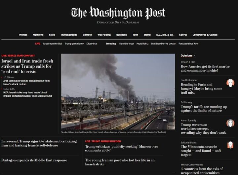Read Trump's tariffs limits of nature opinion
The height and width of the screenshot is (175, 238).
tap(204, 109)
